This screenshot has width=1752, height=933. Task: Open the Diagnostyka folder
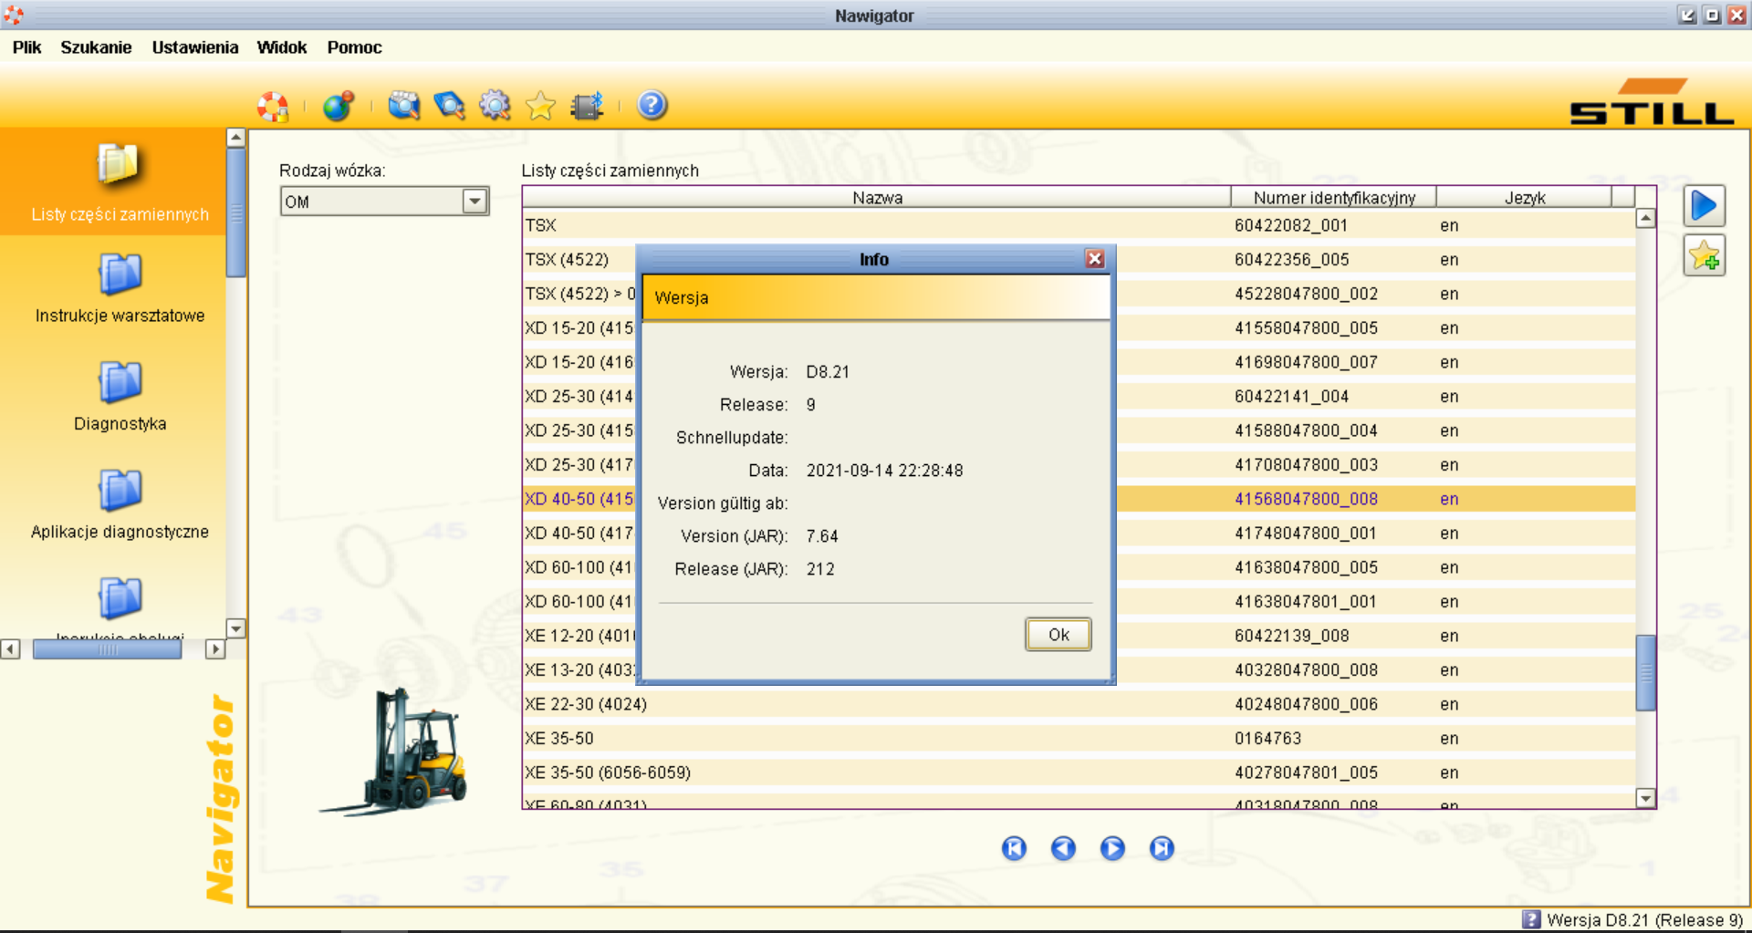(x=120, y=396)
